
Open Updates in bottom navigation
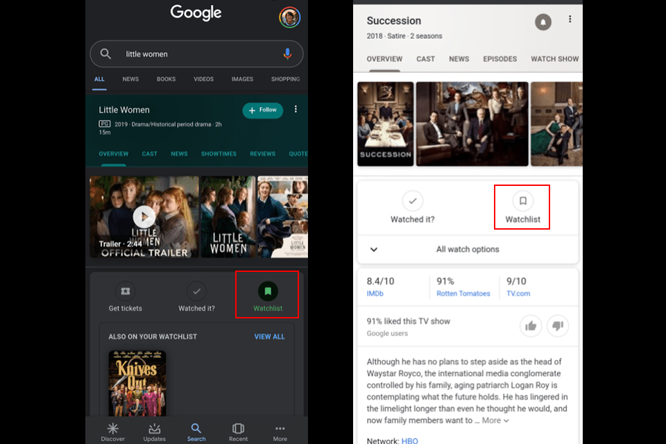coord(155,432)
